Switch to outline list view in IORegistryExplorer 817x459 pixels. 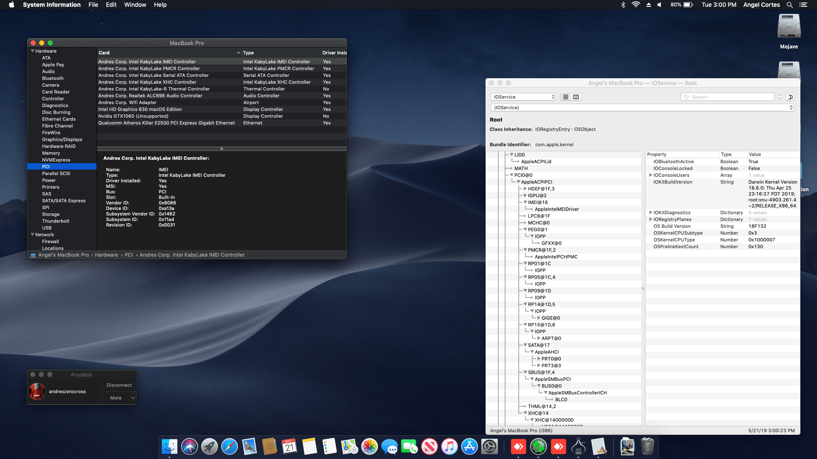[566, 97]
